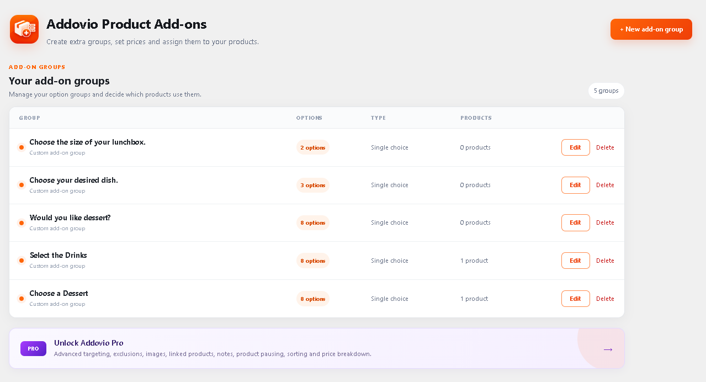Click the 2 options badge
Image resolution: width=706 pixels, height=382 pixels.
(313, 147)
